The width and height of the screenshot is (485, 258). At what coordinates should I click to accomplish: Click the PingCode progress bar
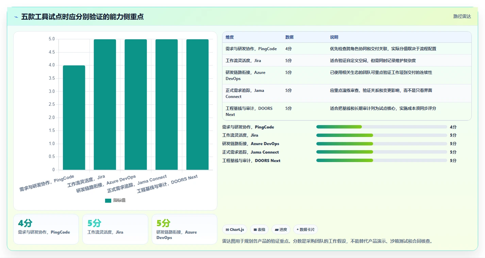tap(382, 127)
